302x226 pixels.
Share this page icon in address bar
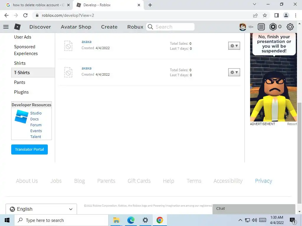(x=255, y=15)
